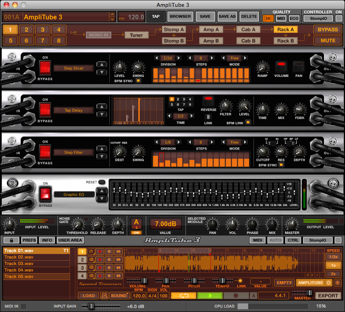Click the TAP tempo button
This screenshot has width=345, height=312.
(156, 17)
